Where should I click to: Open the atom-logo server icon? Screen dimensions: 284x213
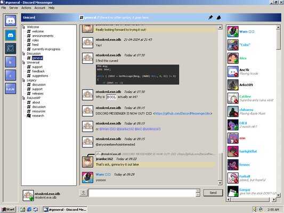[x=10, y=48]
